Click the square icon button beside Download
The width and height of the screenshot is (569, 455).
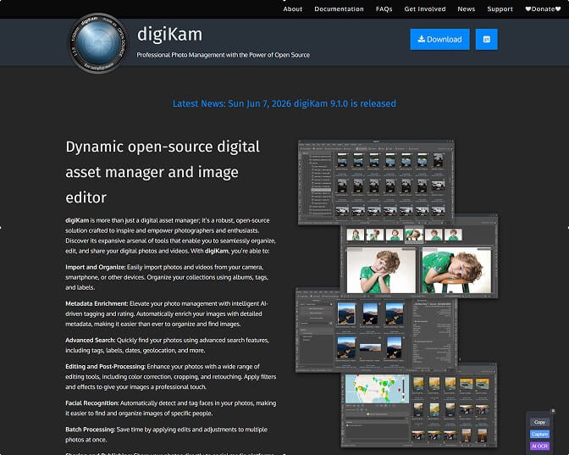(487, 39)
